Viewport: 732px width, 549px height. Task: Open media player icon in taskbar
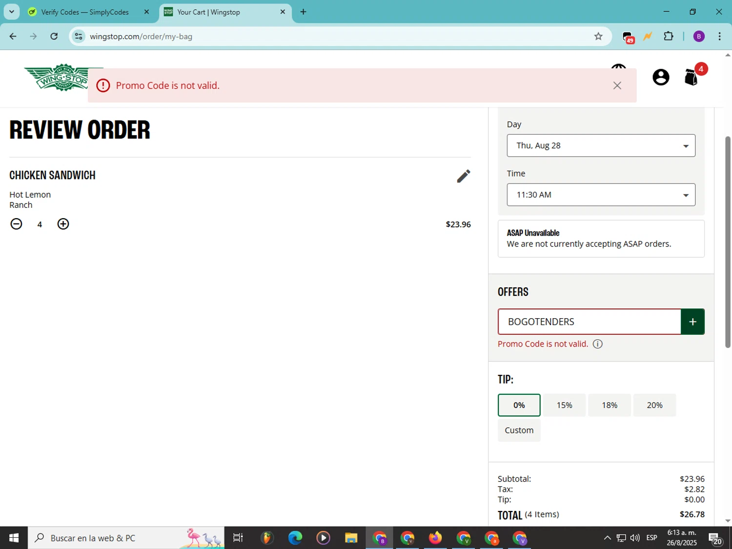323,538
